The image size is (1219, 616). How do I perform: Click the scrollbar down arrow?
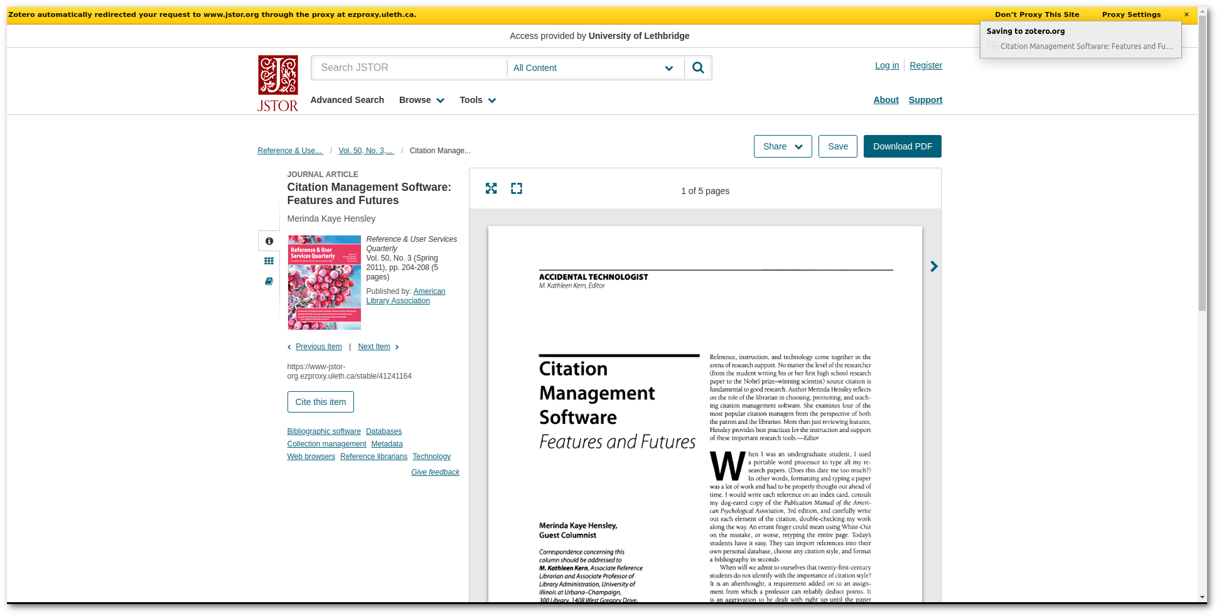[1202, 597]
